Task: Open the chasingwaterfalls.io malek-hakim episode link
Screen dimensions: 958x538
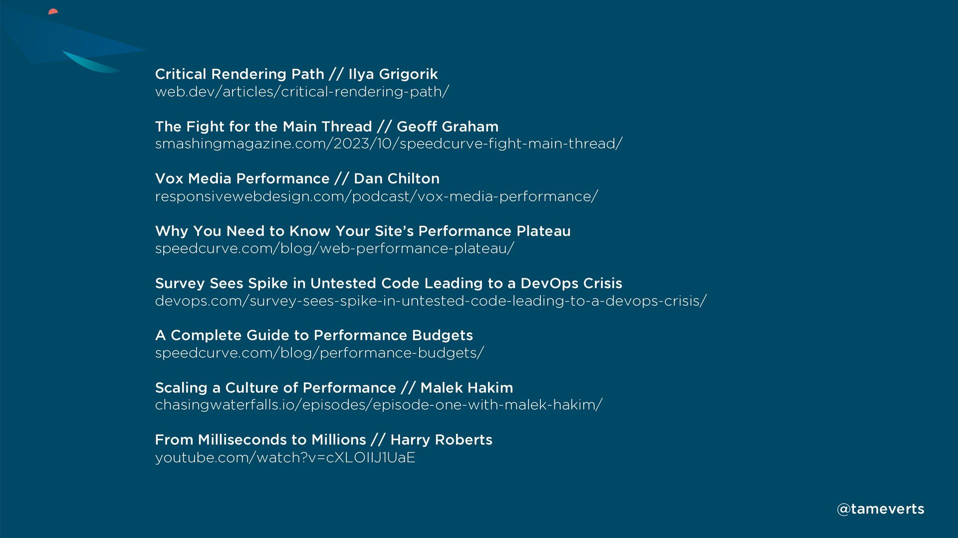Action: [379, 405]
